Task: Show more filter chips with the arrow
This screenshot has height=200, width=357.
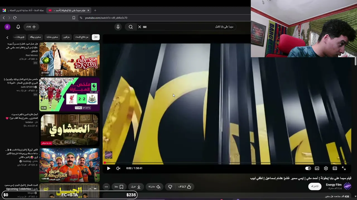Action: 7,37
